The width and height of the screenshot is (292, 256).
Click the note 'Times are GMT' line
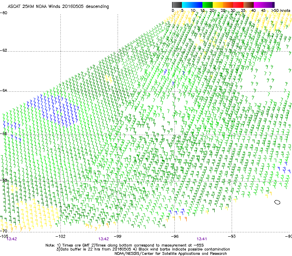click(x=125, y=245)
